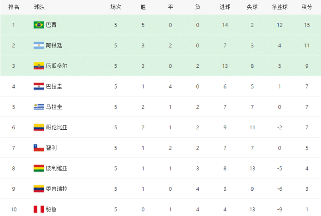Click the Paraguay flag icon
The width and height of the screenshot is (321, 216).
(x=39, y=86)
